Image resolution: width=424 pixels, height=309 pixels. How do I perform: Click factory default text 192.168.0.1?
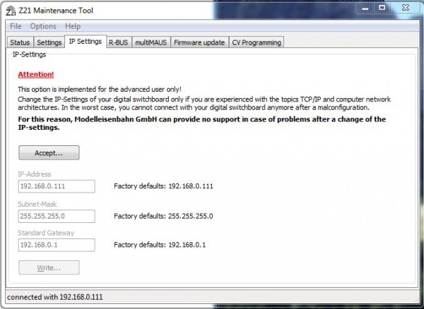[x=187, y=245]
